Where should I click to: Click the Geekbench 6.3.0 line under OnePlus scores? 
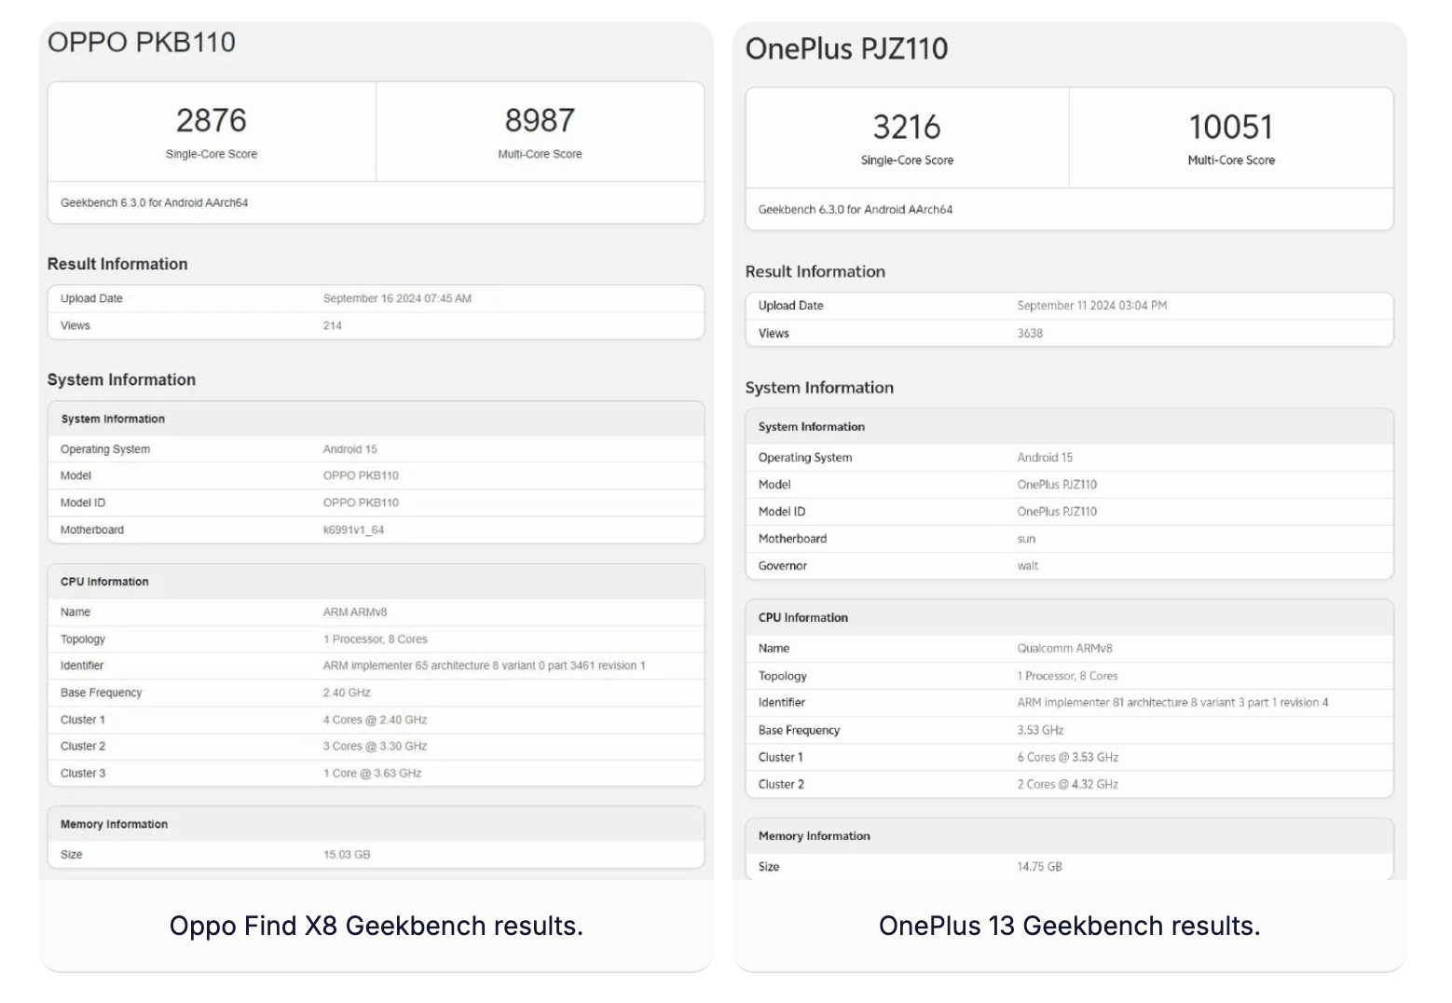[x=856, y=210]
